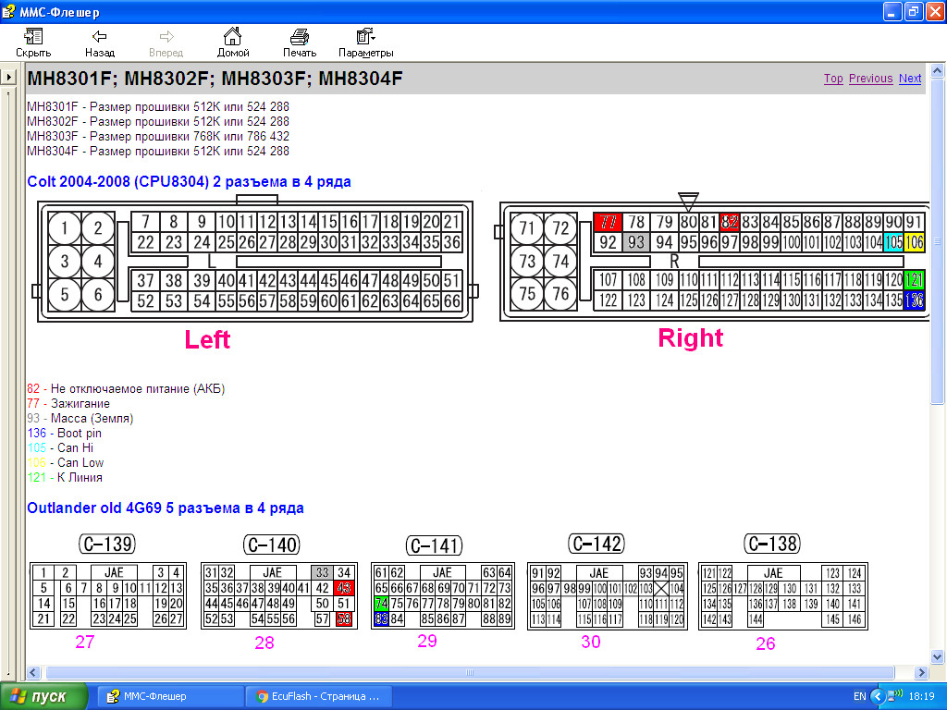Click the Вперед forward arrow icon
947x710 pixels.
(166, 36)
